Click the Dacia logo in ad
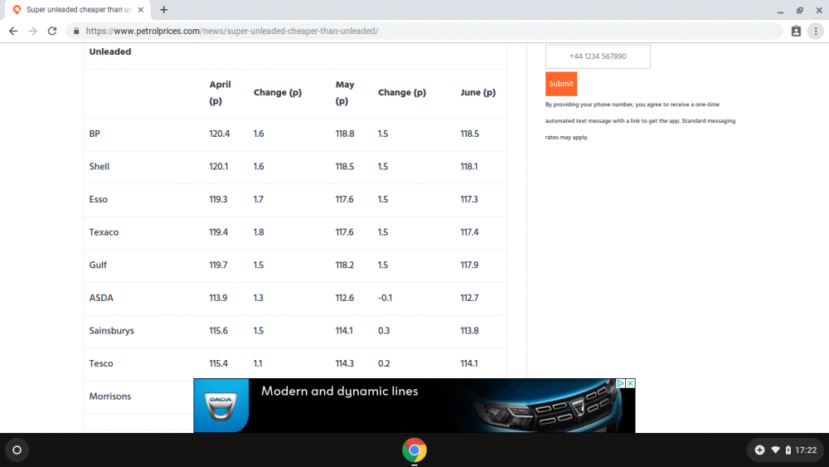 [x=221, y=406]
